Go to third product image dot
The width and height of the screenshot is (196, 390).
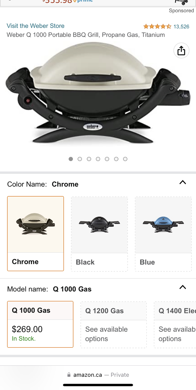(89, 159)
